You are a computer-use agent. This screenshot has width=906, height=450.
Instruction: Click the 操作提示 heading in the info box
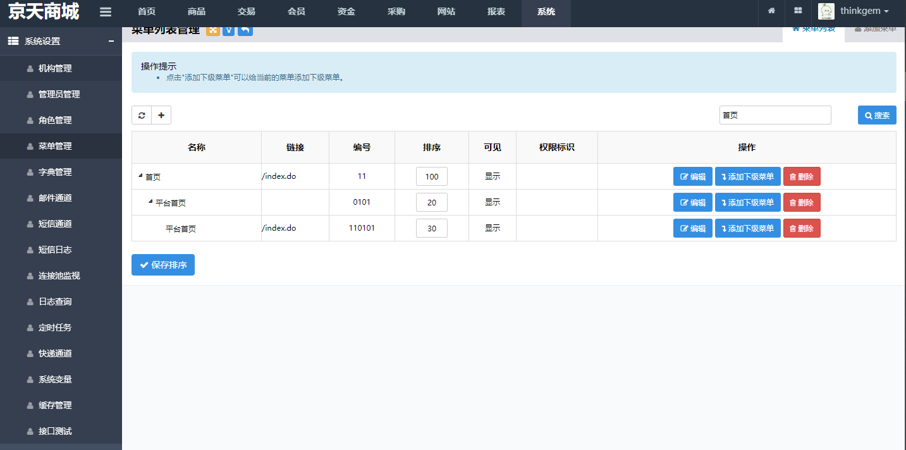coord(159,66)
